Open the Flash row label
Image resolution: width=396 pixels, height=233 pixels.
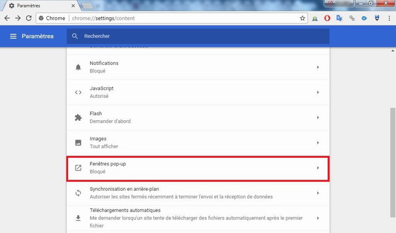point(96,113)
